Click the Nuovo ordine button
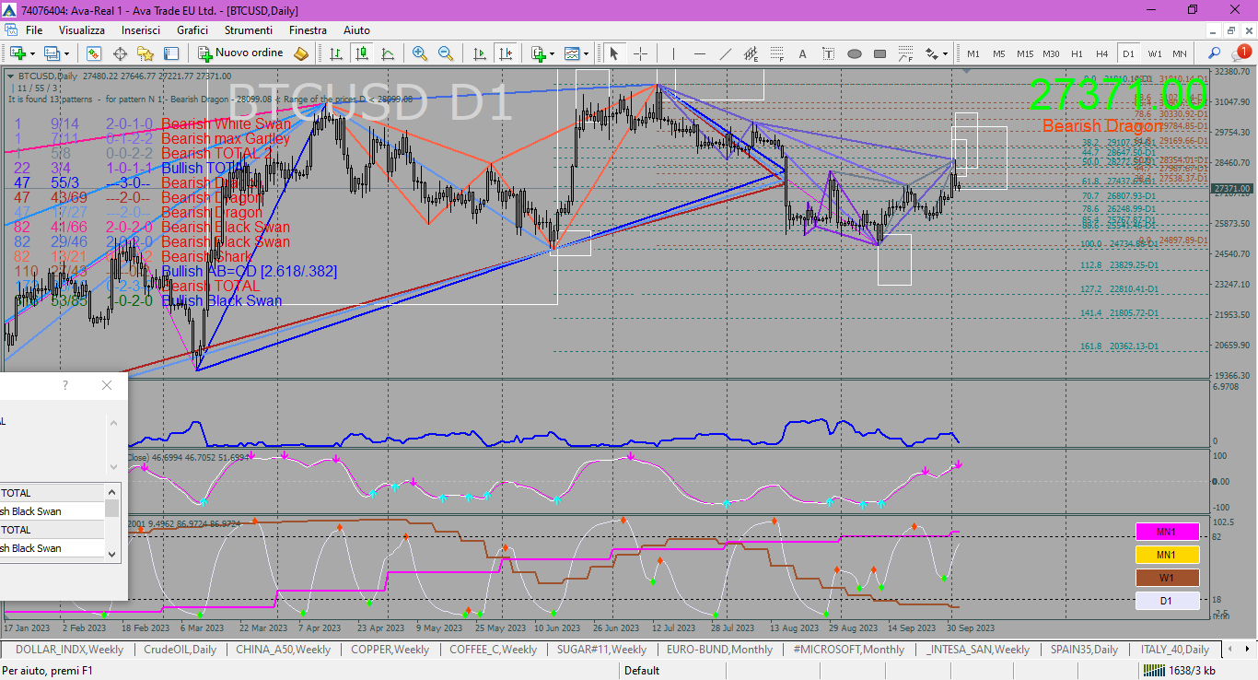Screen dimensions: 1258x680 (x=241, y=53)
